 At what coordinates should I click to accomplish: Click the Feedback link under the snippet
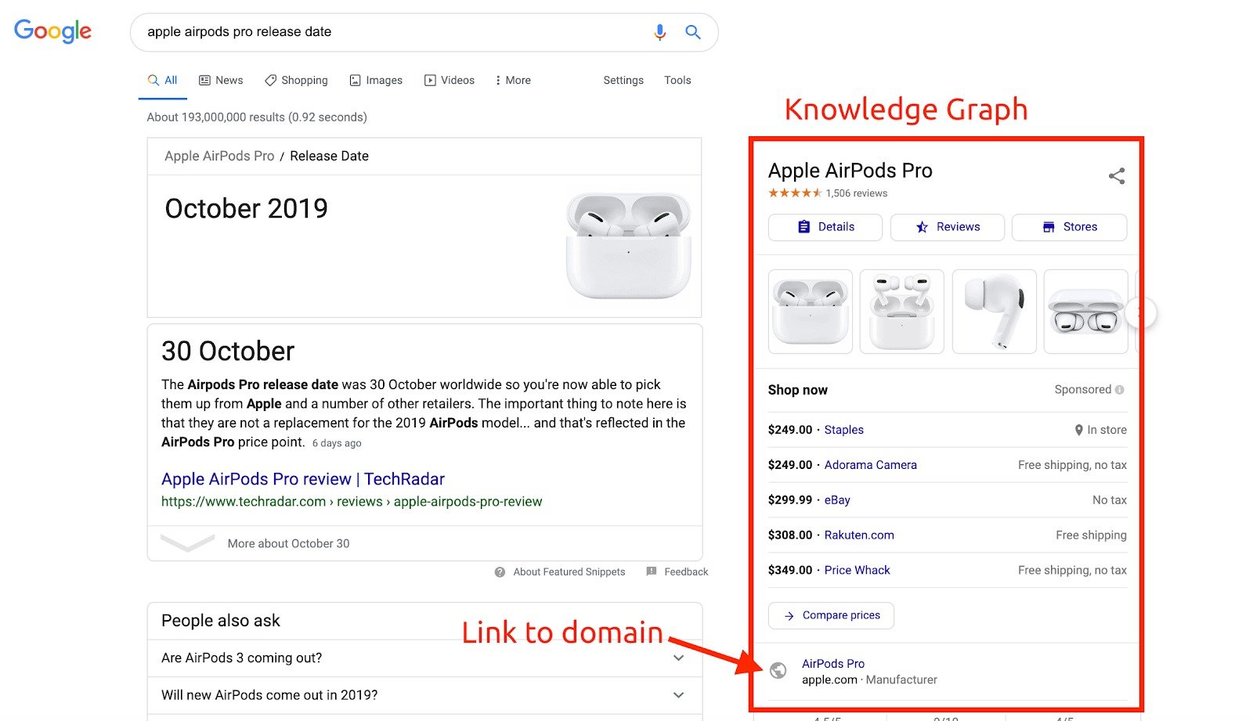(685, 571)
